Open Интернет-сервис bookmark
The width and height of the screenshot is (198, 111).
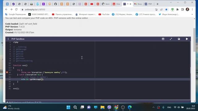86,14
